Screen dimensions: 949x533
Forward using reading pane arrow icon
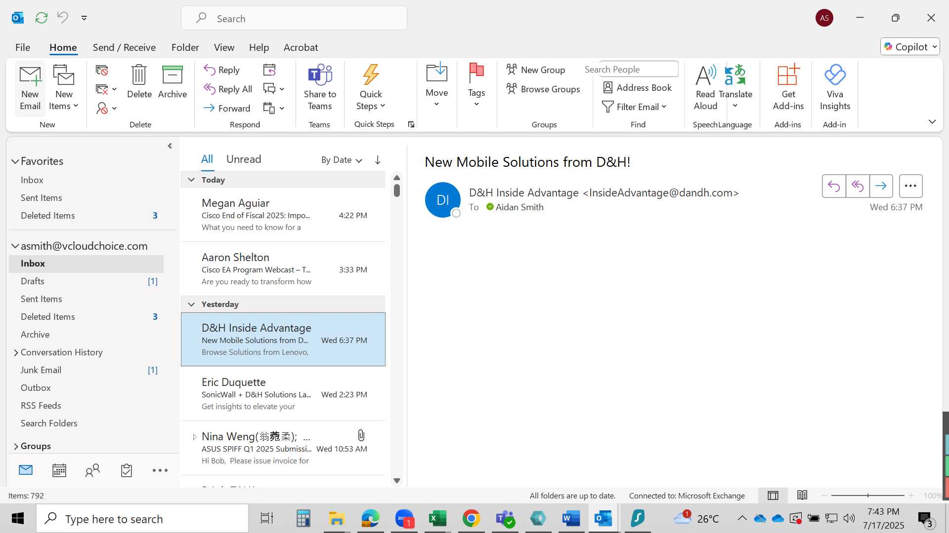(x=881, y=186)
